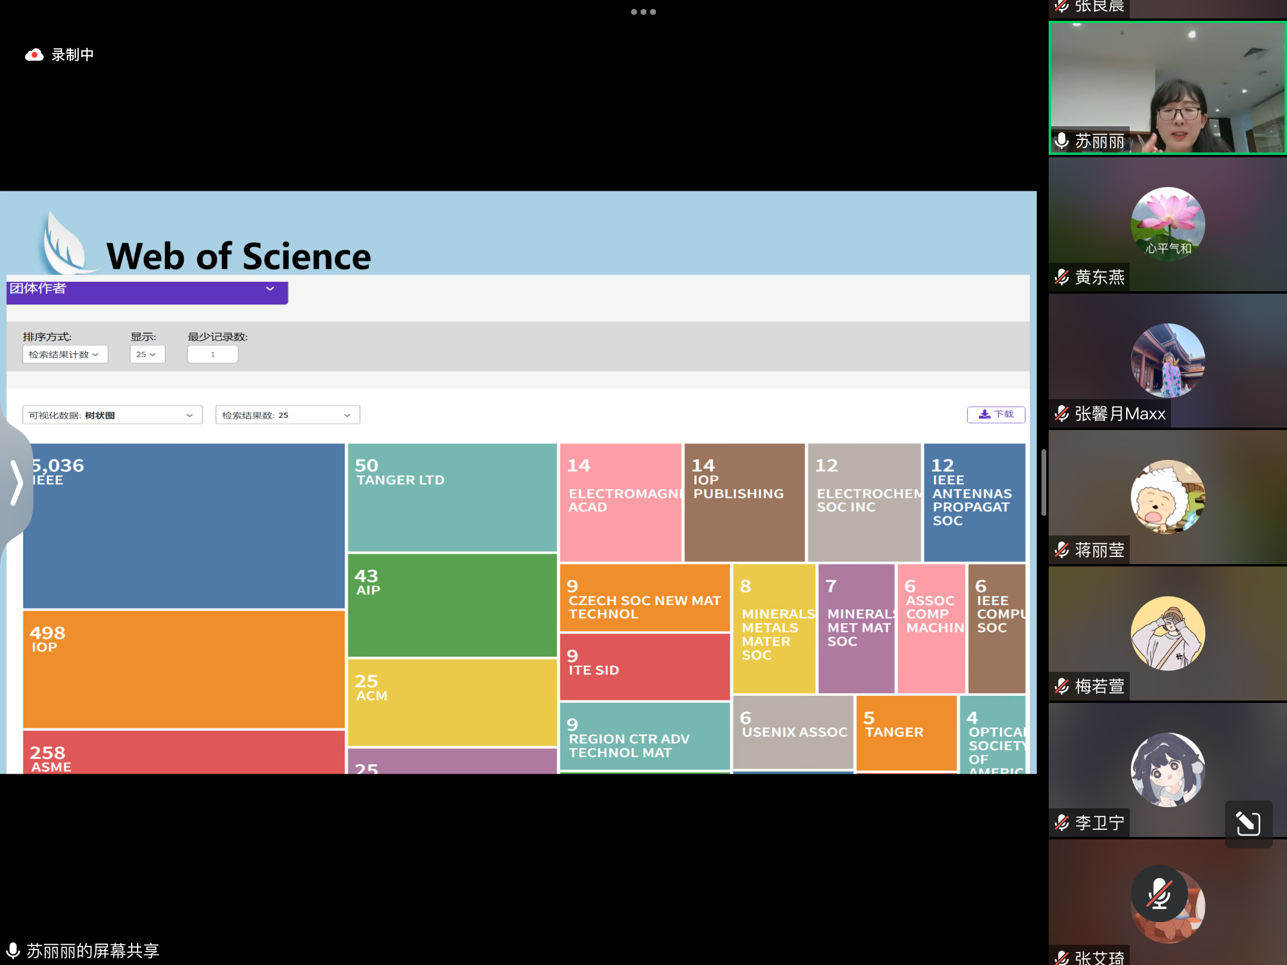This screenshot has height=965, width=1287.
Task: Click 蒋丽莹's muted mic icon
Action: tap(1062, 550)
